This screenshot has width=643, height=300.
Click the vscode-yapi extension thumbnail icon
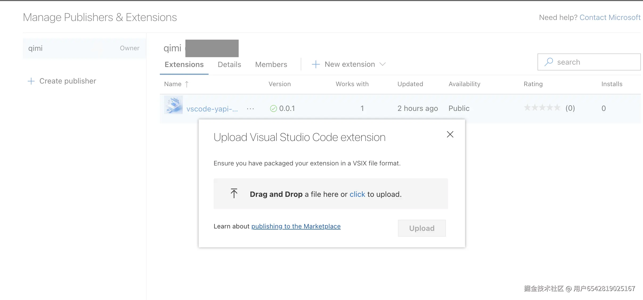[173, 105]
